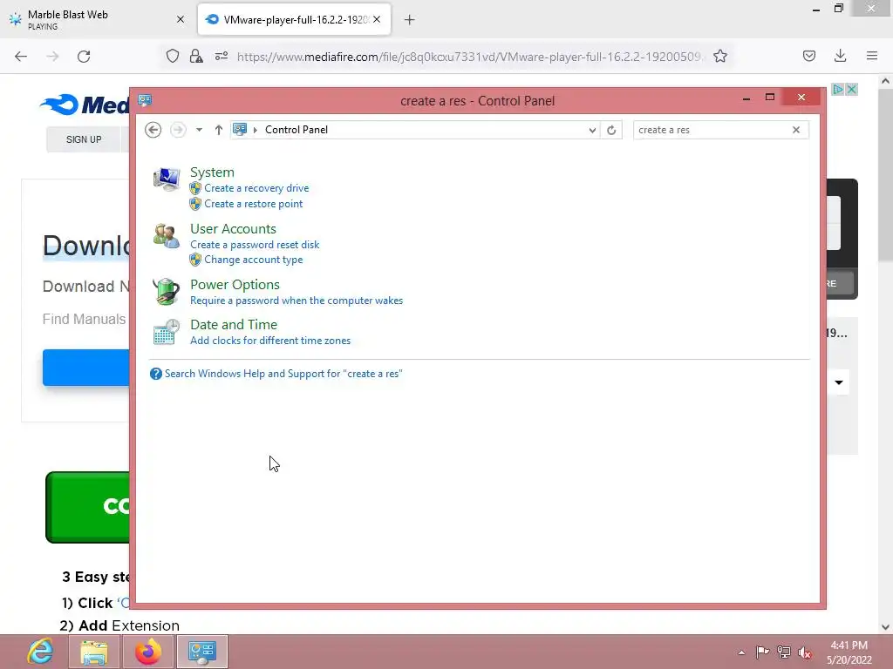Click the Control Panel forward arrow
Screen dimensions: 893x669
pos(178,130)
